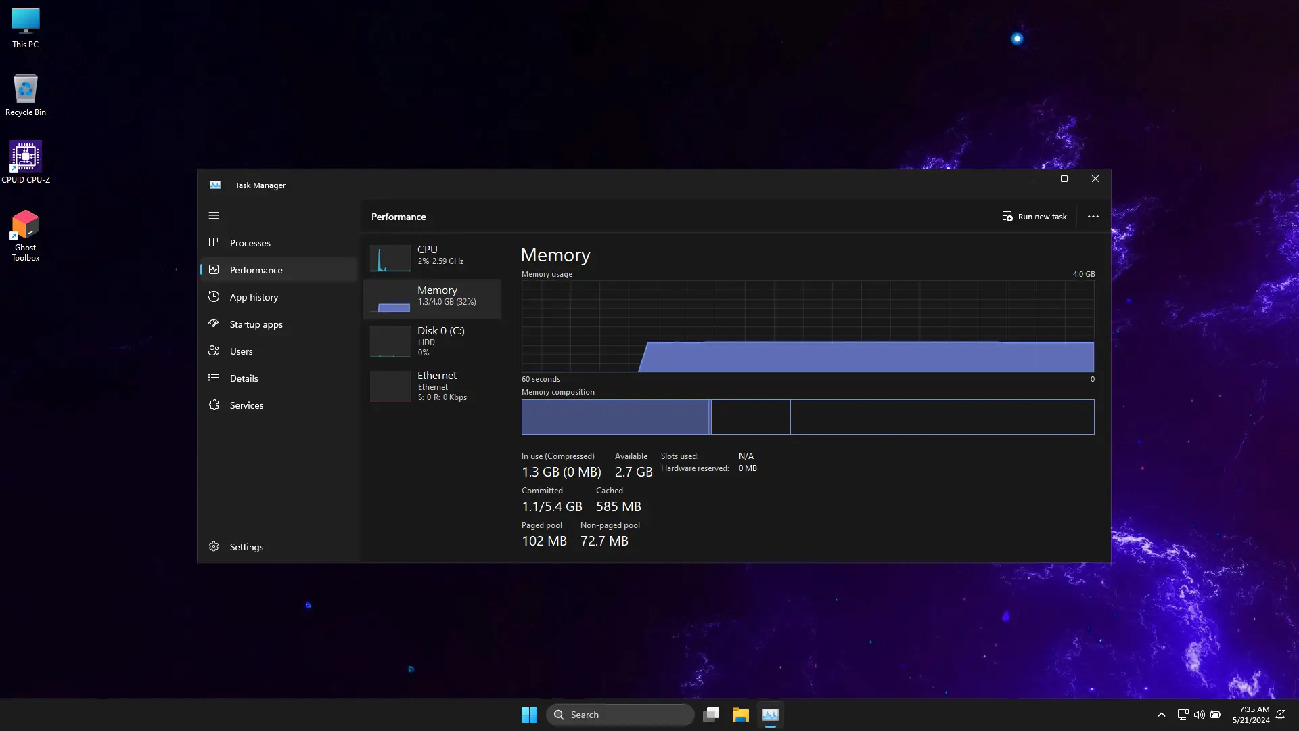Open File Explorer from the taskbar
Image resolution: width=1299 pixels, height=731 pixels.
[741, 714]
